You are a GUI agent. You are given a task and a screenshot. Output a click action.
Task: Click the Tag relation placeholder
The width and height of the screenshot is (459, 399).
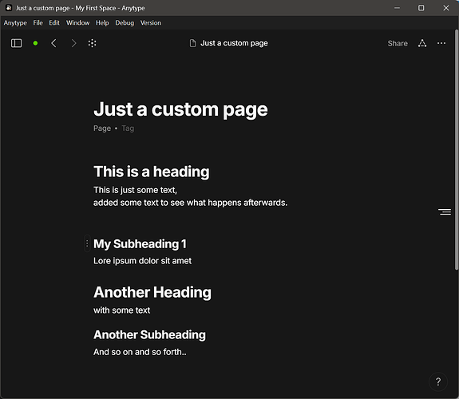click(128, 128)
